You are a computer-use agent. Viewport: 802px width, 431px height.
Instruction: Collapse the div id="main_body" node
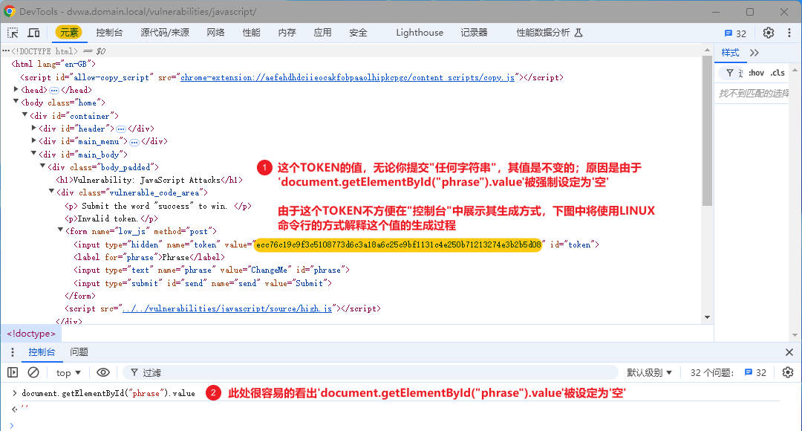pos(33,155)
